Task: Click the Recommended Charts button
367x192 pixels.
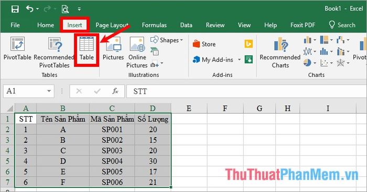Action: coord(280,52)
